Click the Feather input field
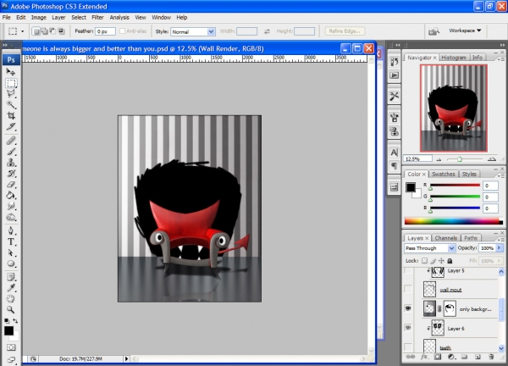 pos(105,31)
